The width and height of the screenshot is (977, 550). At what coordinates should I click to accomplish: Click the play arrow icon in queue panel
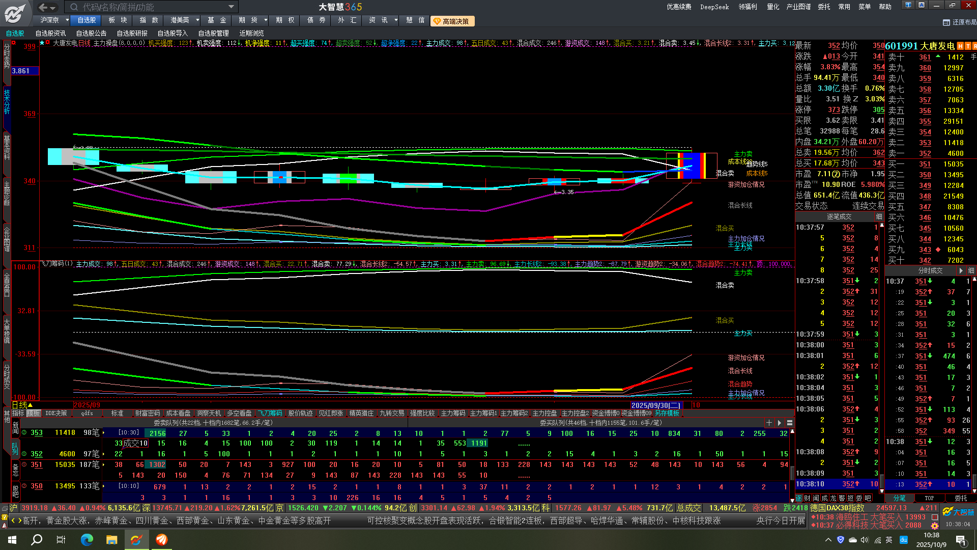[x=779, y=423]
